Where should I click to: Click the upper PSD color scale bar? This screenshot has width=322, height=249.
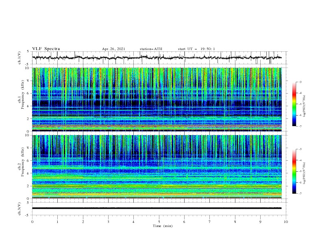point(294,104)
